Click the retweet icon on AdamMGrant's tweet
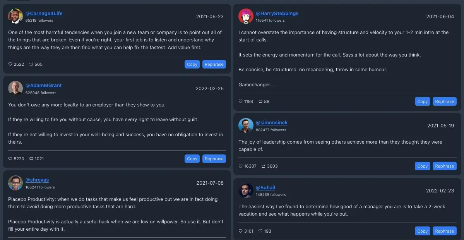Screen dimensions: 464x240 [31, 159]
